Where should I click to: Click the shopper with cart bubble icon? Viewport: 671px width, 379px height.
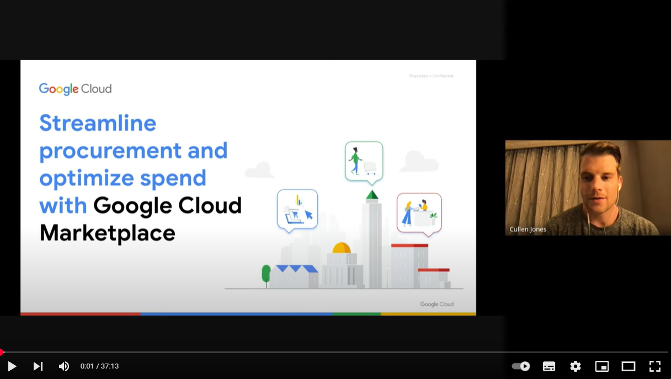[364, 161]
